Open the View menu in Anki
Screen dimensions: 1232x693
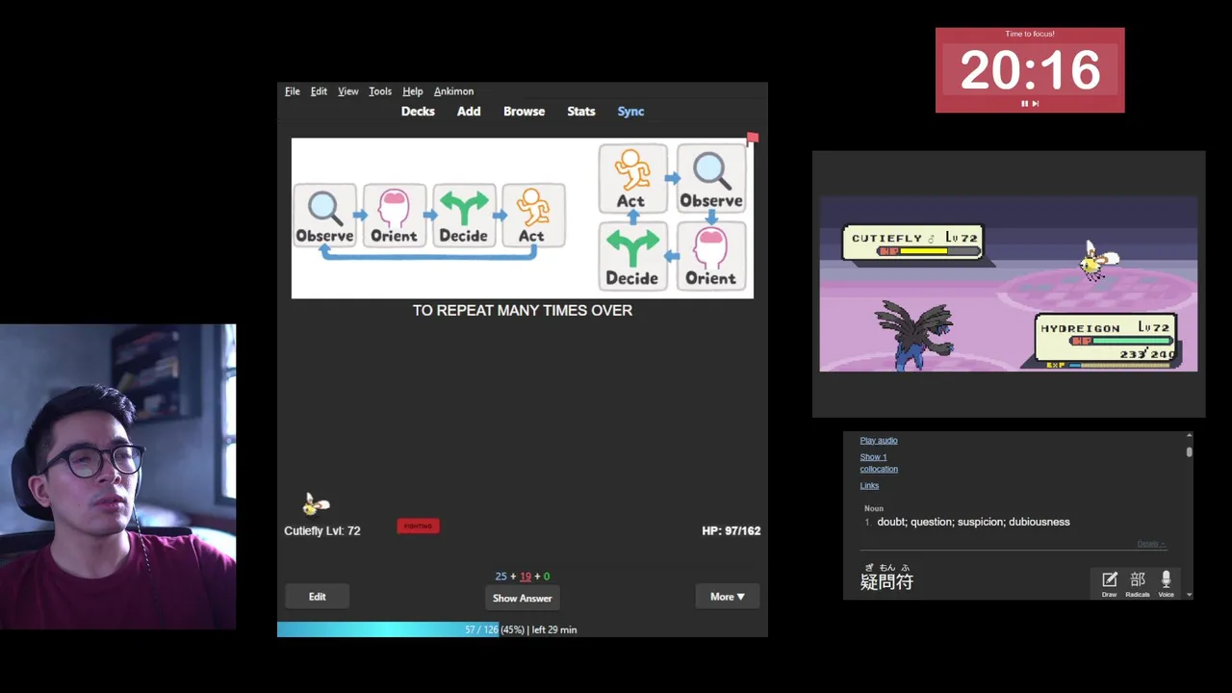(348, 91)
